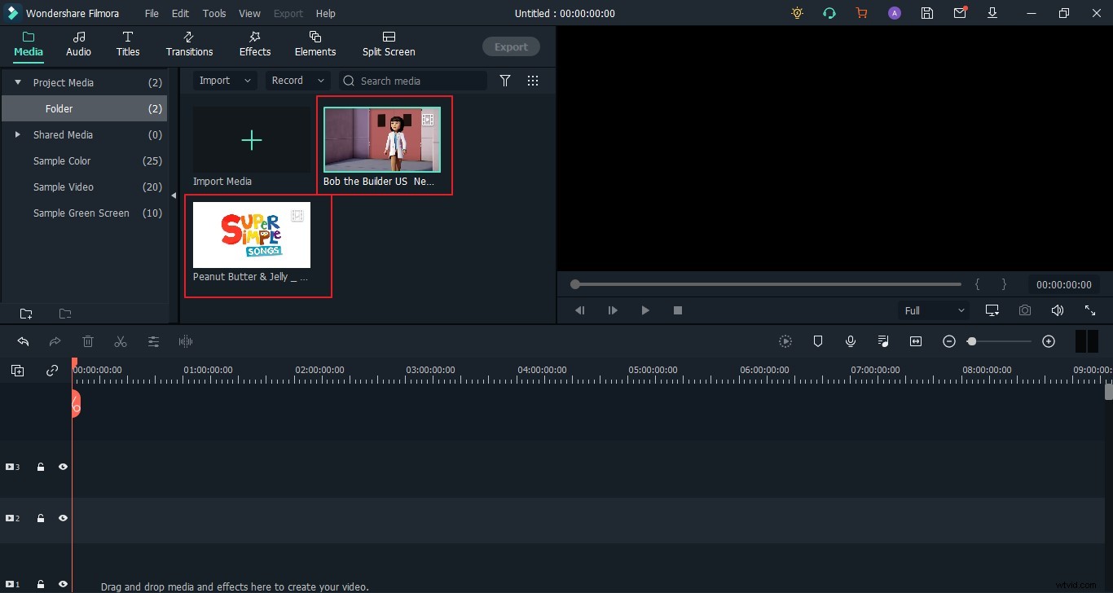Click the Export button
The height and width of the screenshot is (593, 1113).
[x=511, y=46]
